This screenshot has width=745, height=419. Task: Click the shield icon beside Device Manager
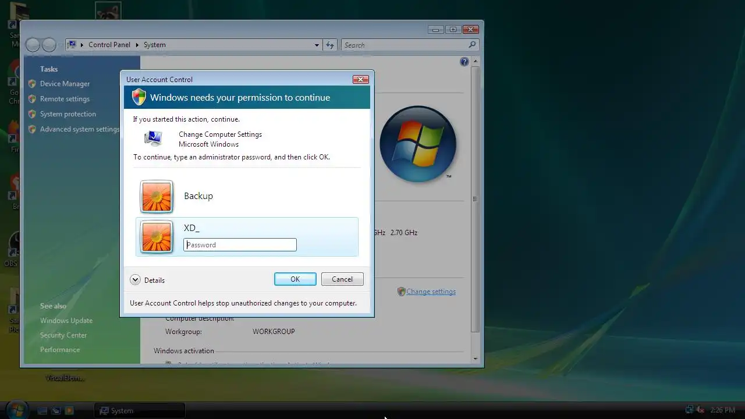click(32, 84)
